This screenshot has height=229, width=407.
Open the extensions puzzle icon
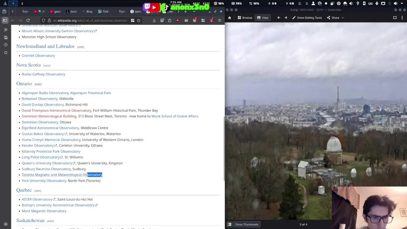point(169,20)
